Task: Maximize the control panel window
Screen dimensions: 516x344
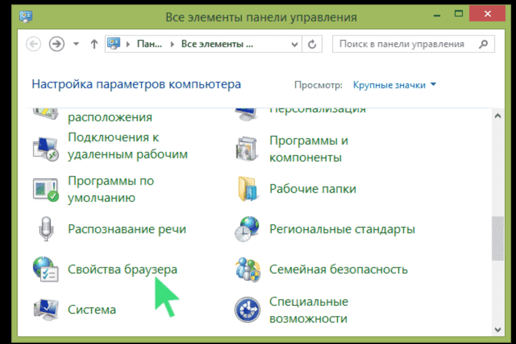Action: point(459,14)
